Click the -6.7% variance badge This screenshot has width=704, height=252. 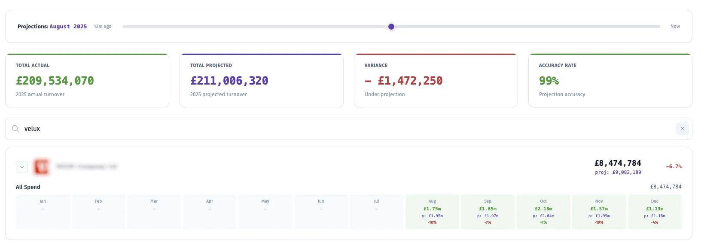tap(674, 167)
